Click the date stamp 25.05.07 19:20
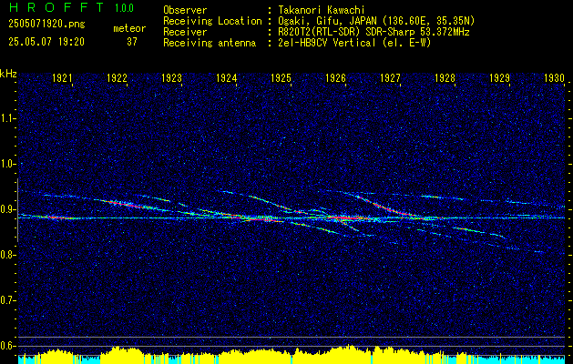The image size is (573, 364). click(46, 42)
